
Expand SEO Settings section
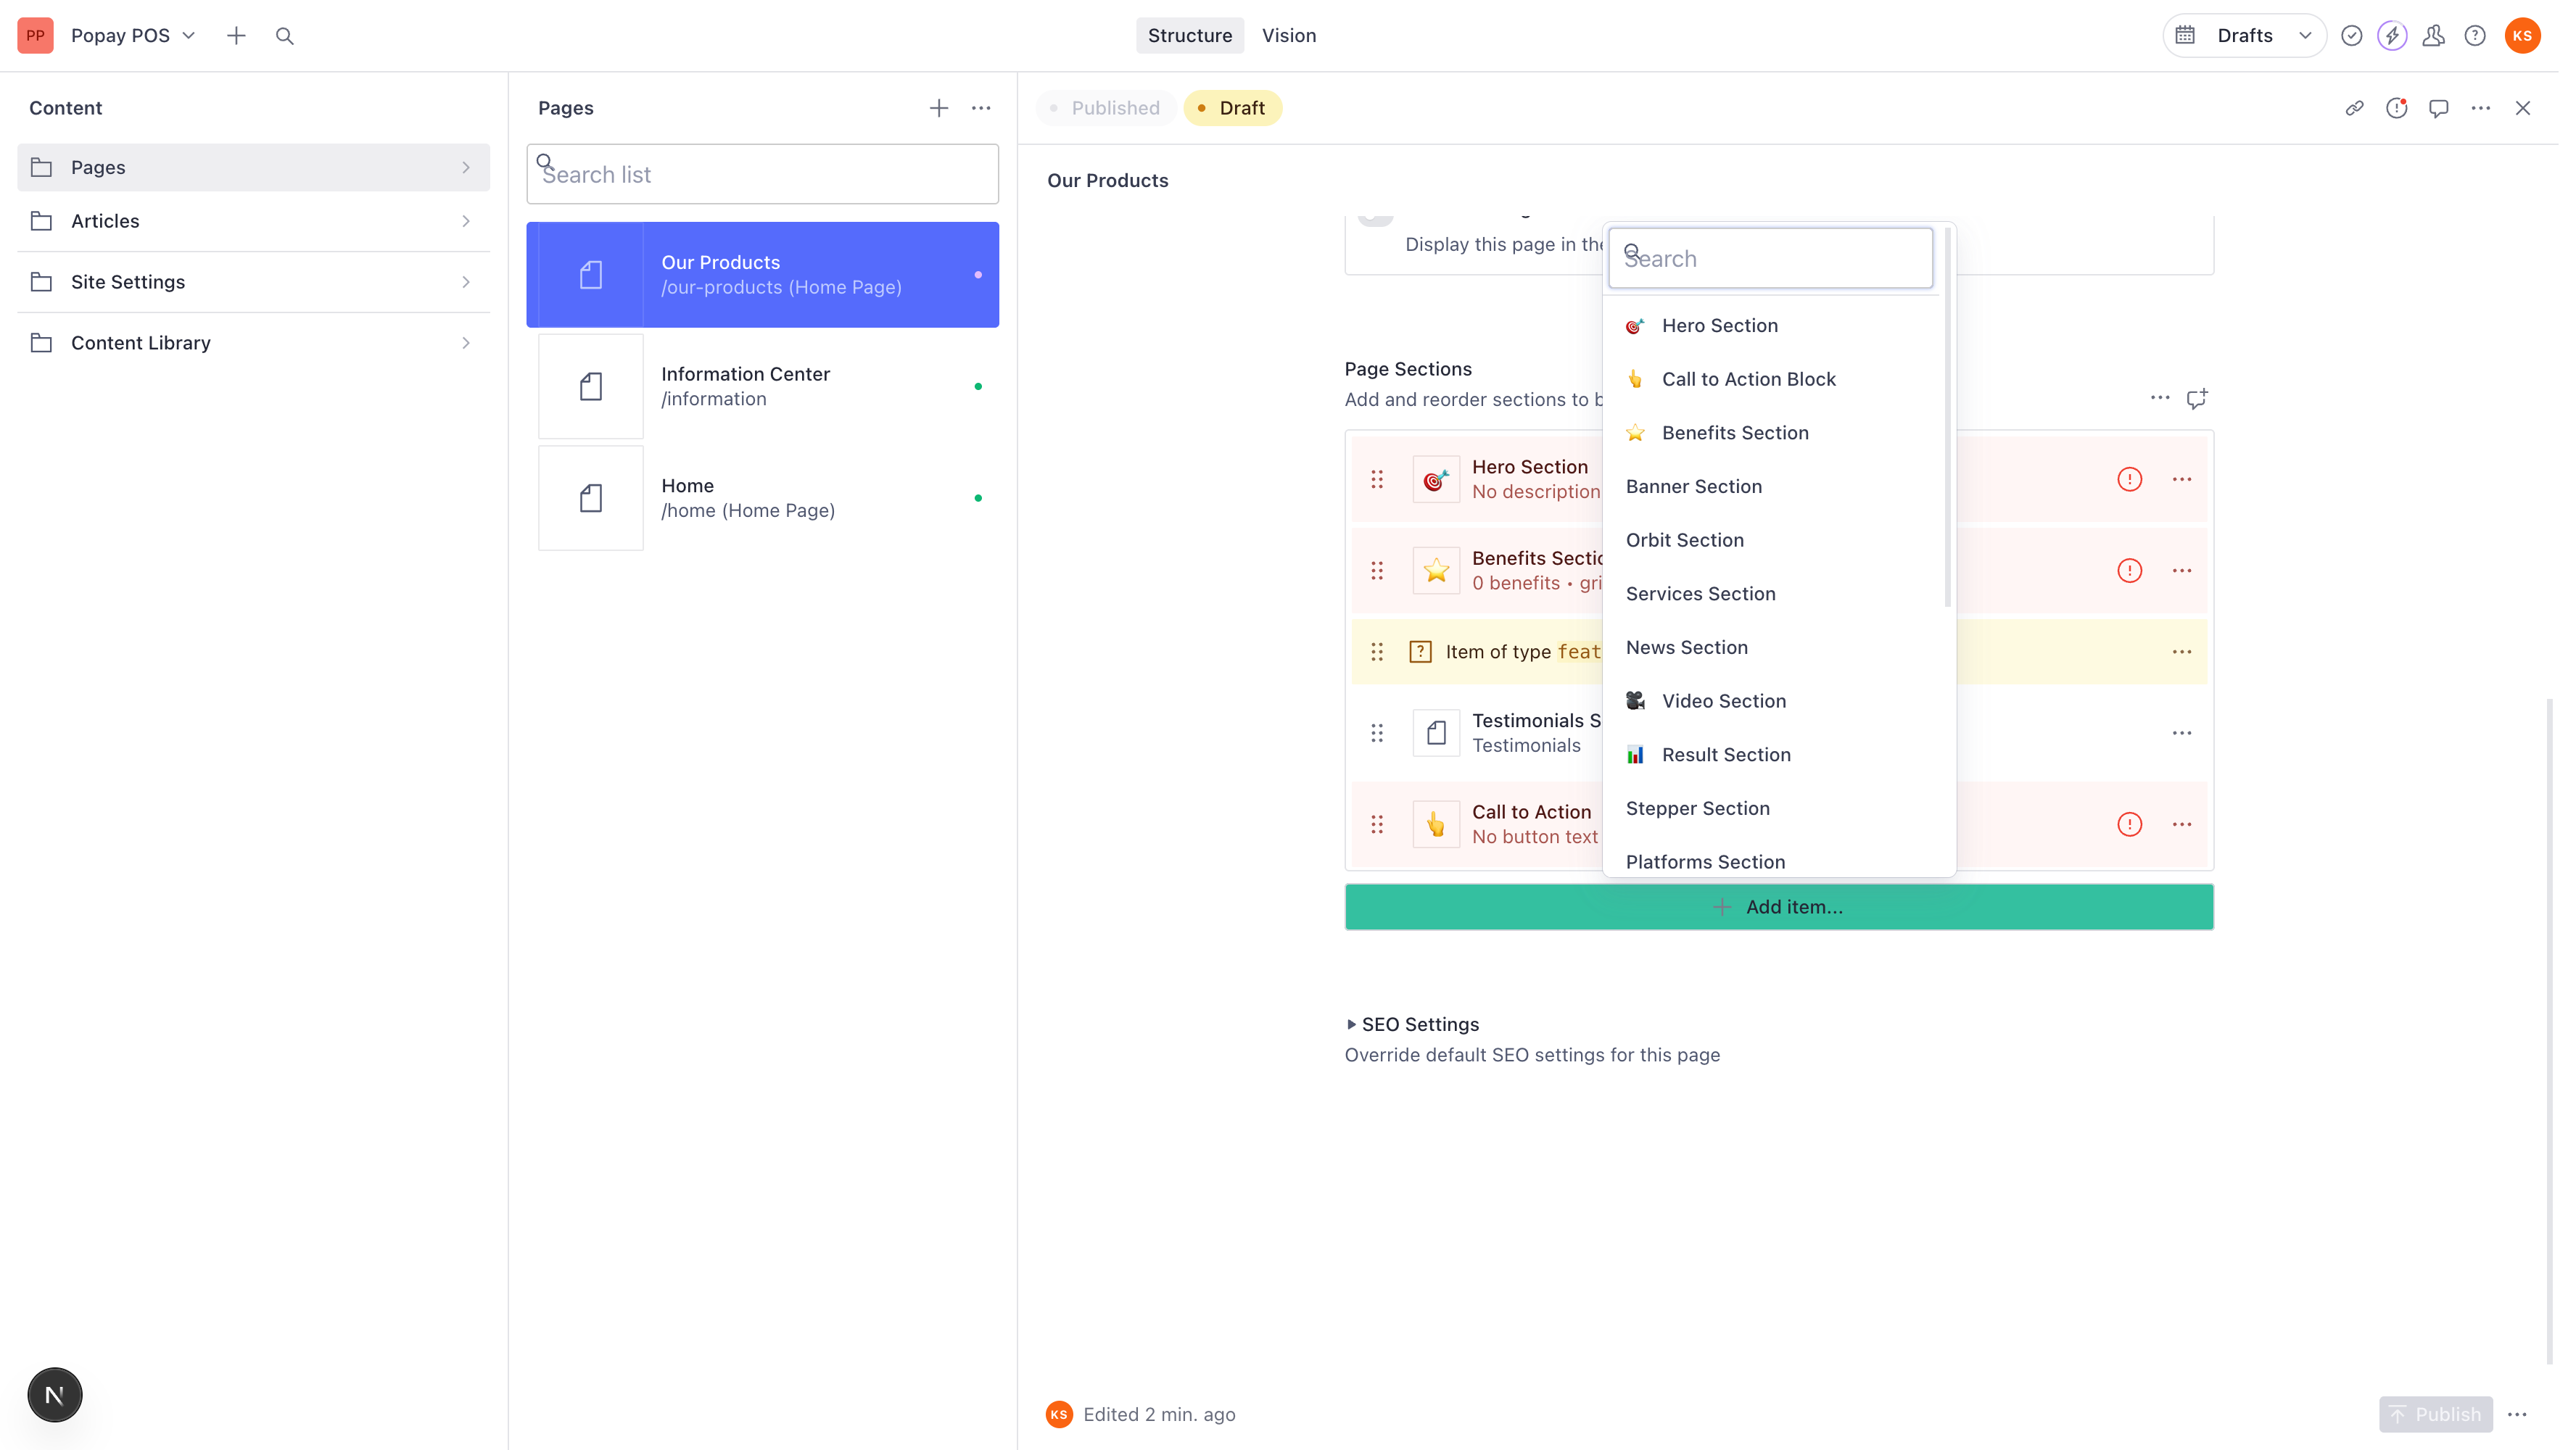(1411, 1024)
